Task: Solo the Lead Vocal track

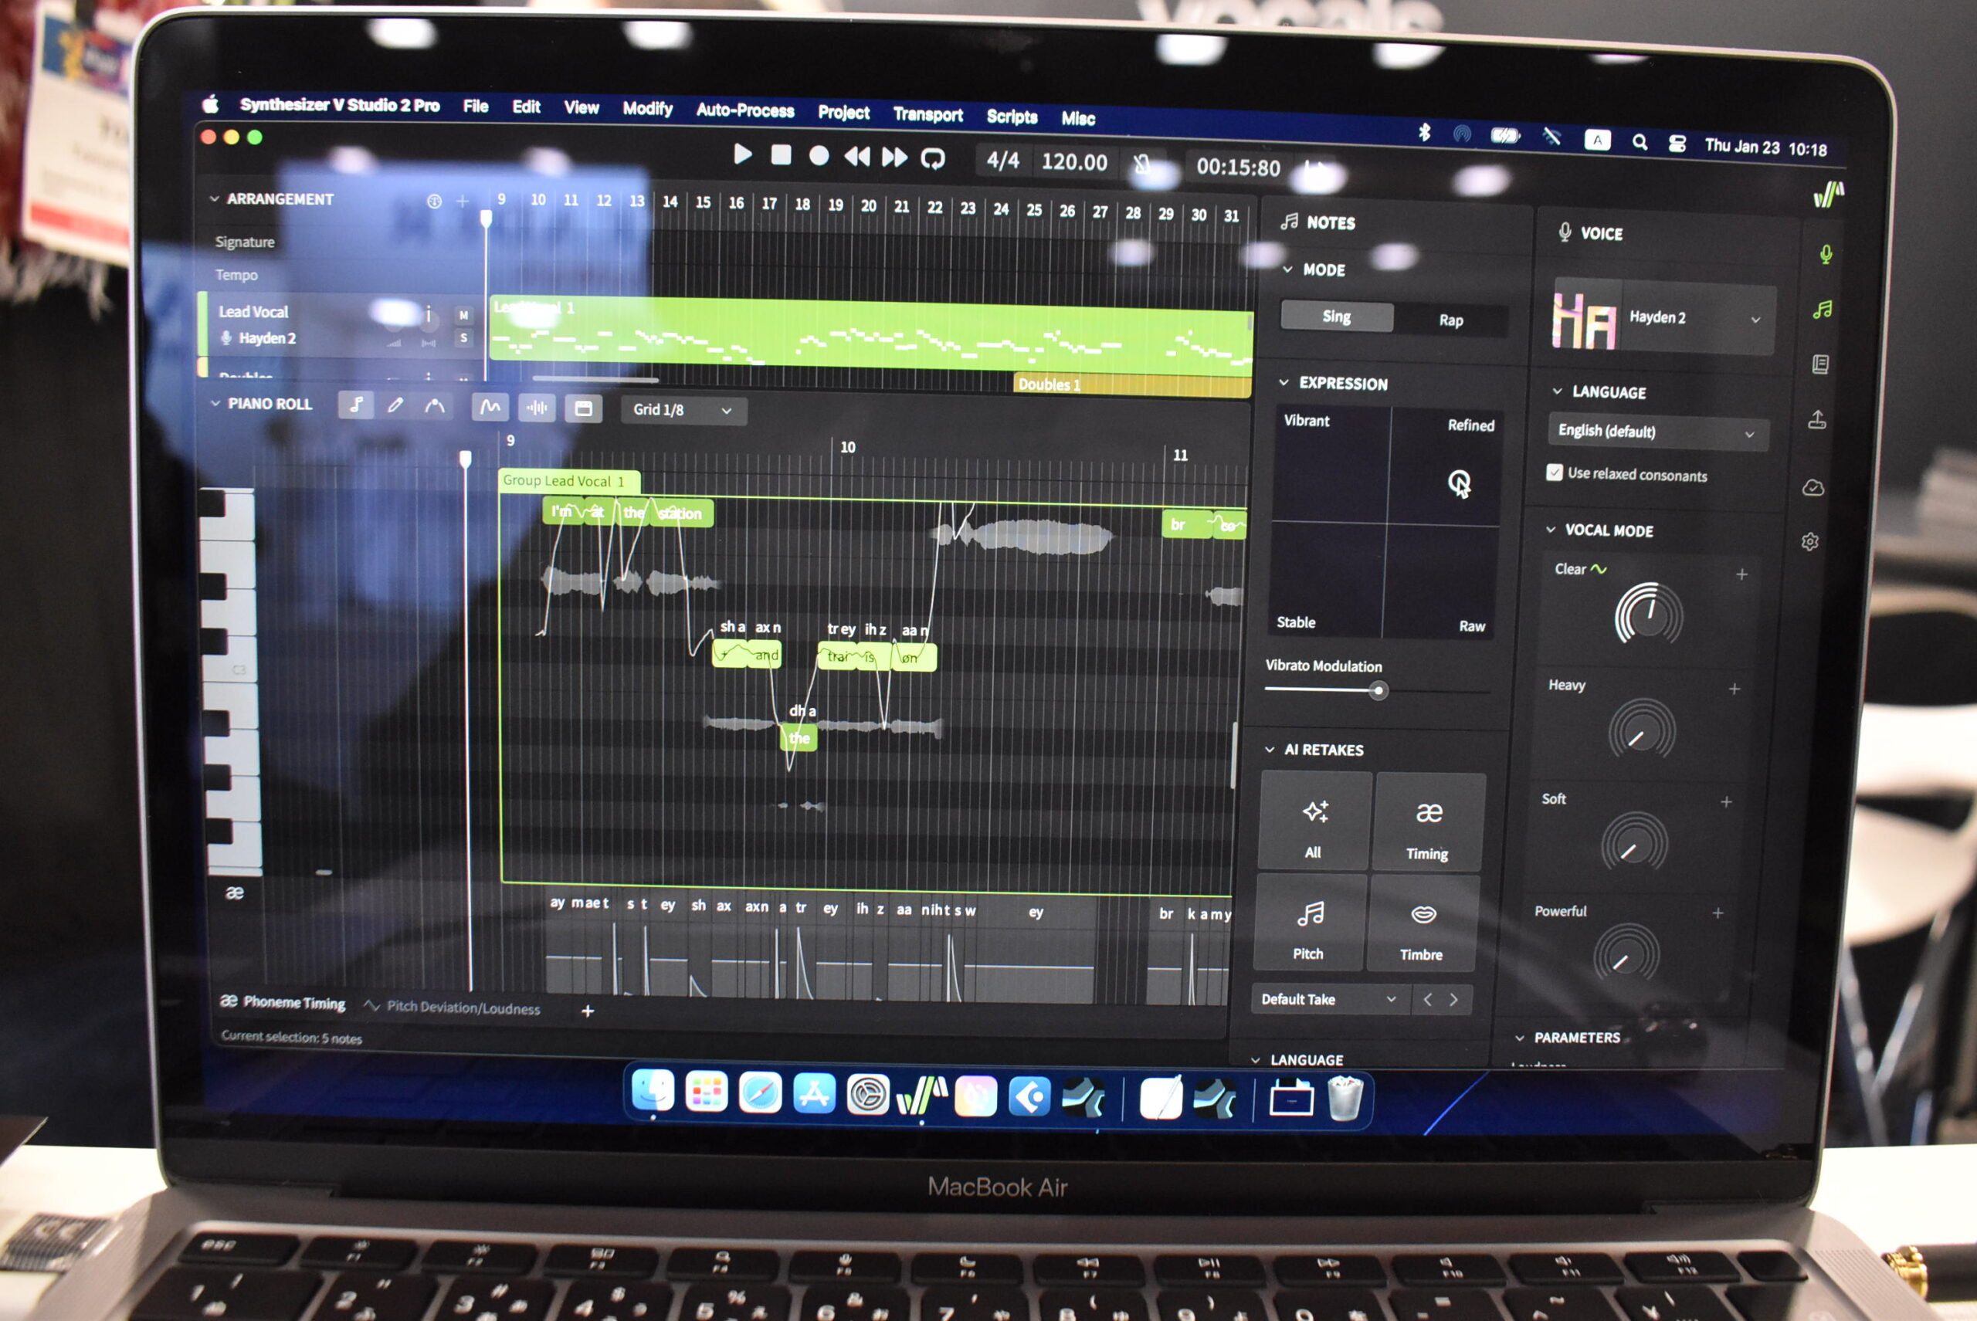Action: 463,338
